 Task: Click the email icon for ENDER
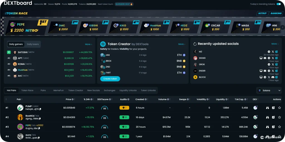pyautogui.click(x=265, y=71)
